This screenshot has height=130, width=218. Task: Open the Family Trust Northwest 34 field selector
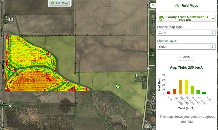186,18
